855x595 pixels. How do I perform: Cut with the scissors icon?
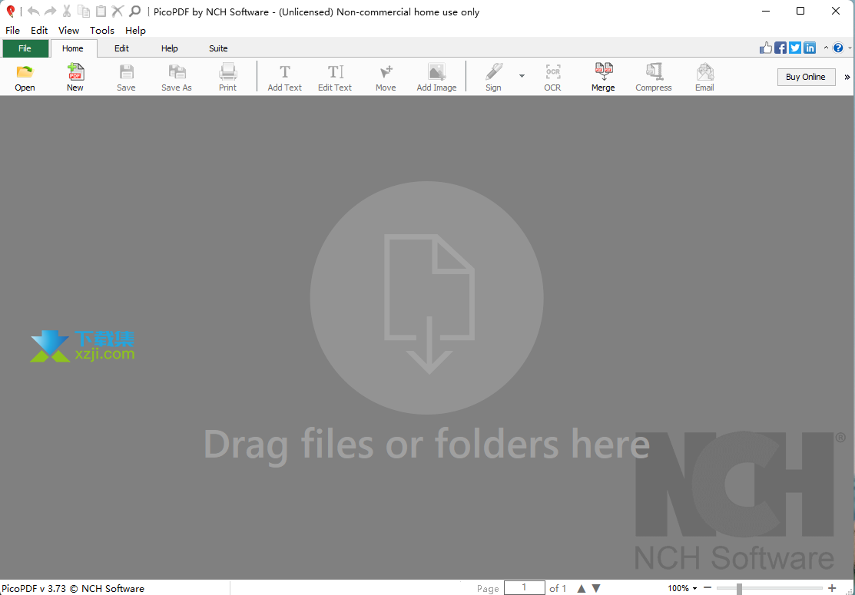coord(67,11)
